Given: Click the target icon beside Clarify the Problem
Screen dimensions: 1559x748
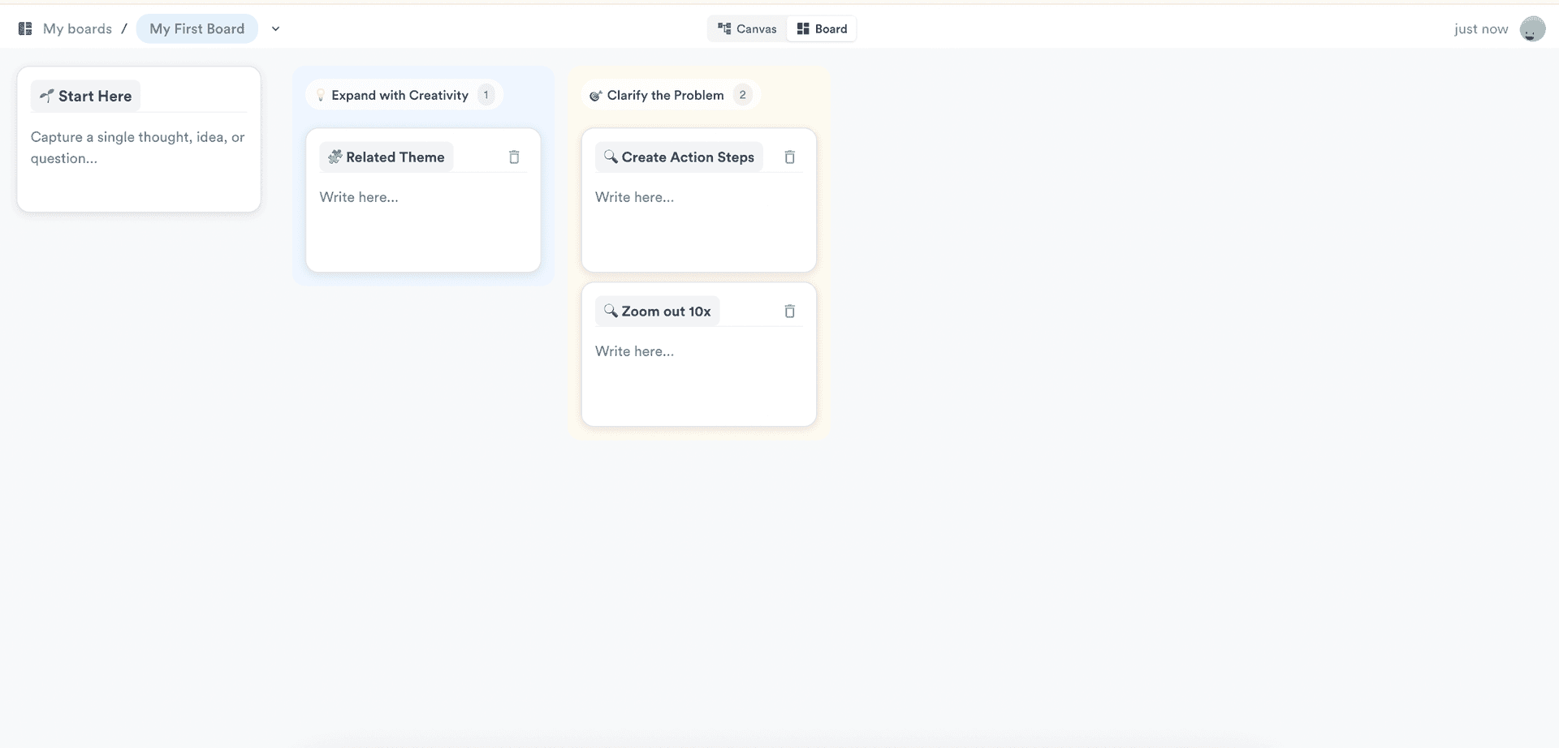Looking at the screenshot, I should tap(595, 96).
